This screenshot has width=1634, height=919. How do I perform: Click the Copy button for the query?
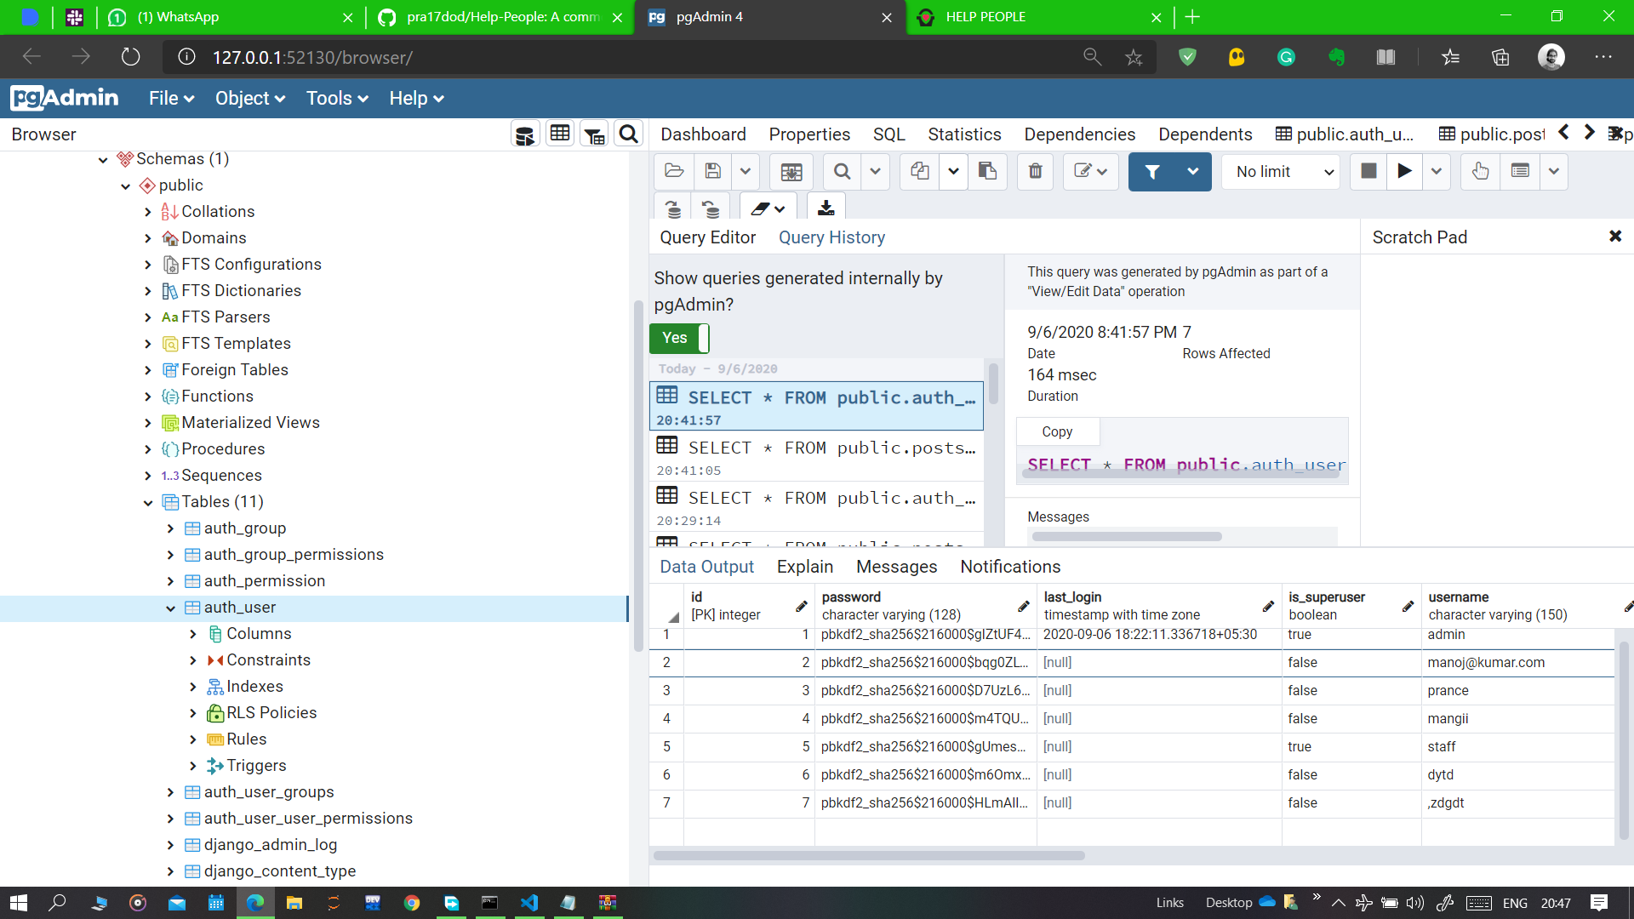point(1057,432)
